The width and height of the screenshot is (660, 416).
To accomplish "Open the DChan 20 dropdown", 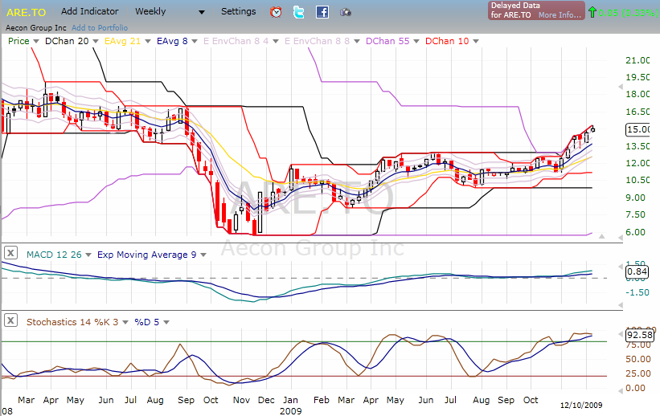I will 96,41.
